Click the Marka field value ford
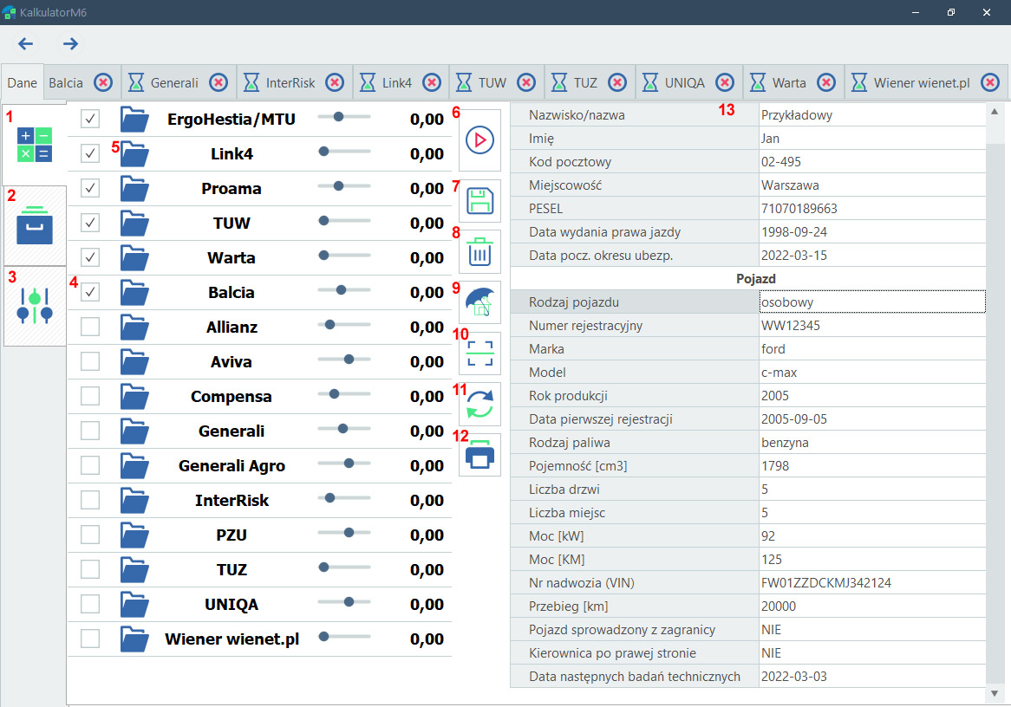This screenshot has width=1011, height=707. [x=872, y=348]
